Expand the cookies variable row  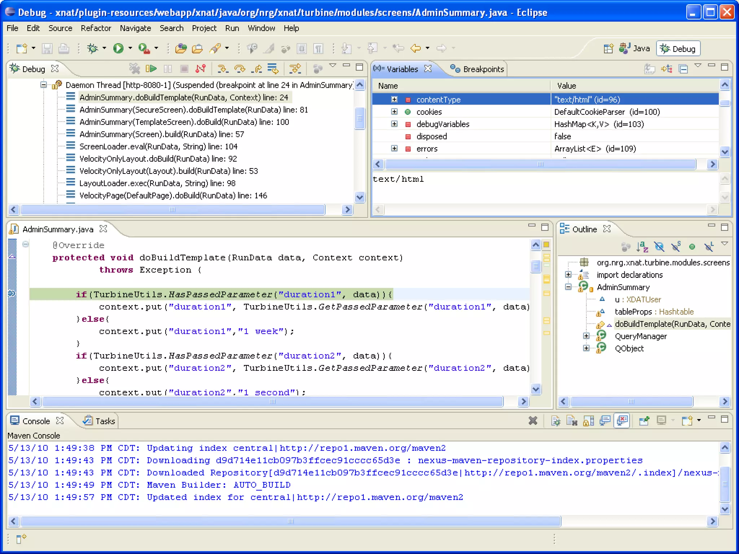click(394, 111)
